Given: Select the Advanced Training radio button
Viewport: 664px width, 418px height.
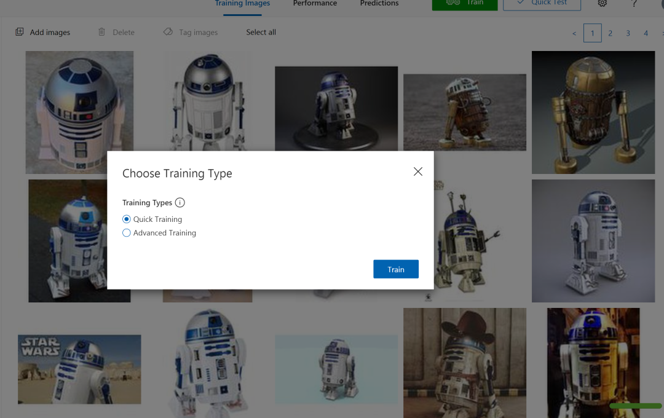Looking at the screenshot, I should tap(126, 232).
